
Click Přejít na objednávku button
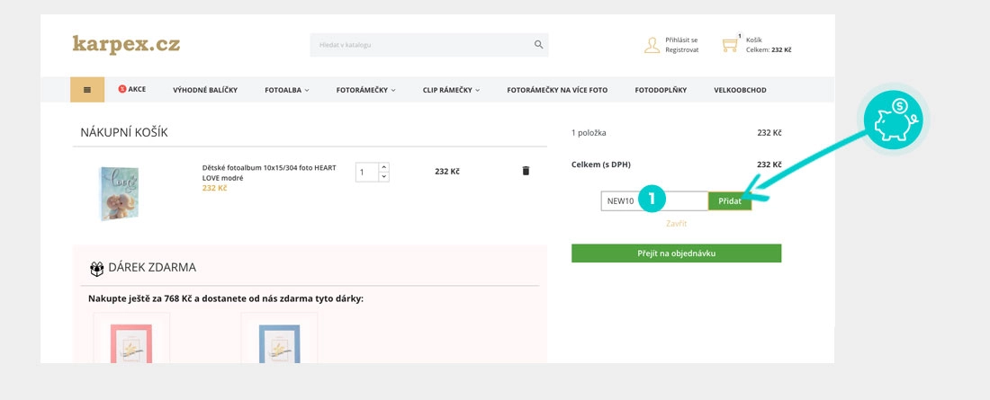coord(676,253)
